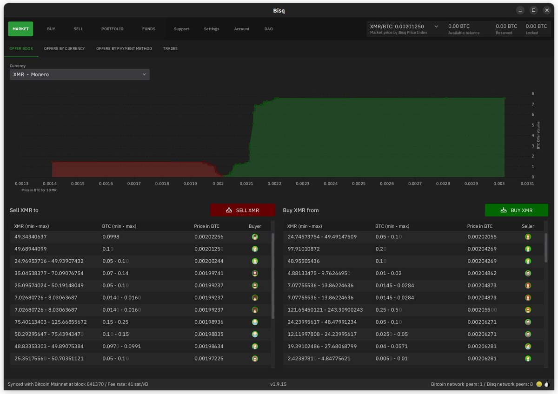Click Bitcoin network peers status text
Viewport: 558px width, 394px height.
click(482, 384)
